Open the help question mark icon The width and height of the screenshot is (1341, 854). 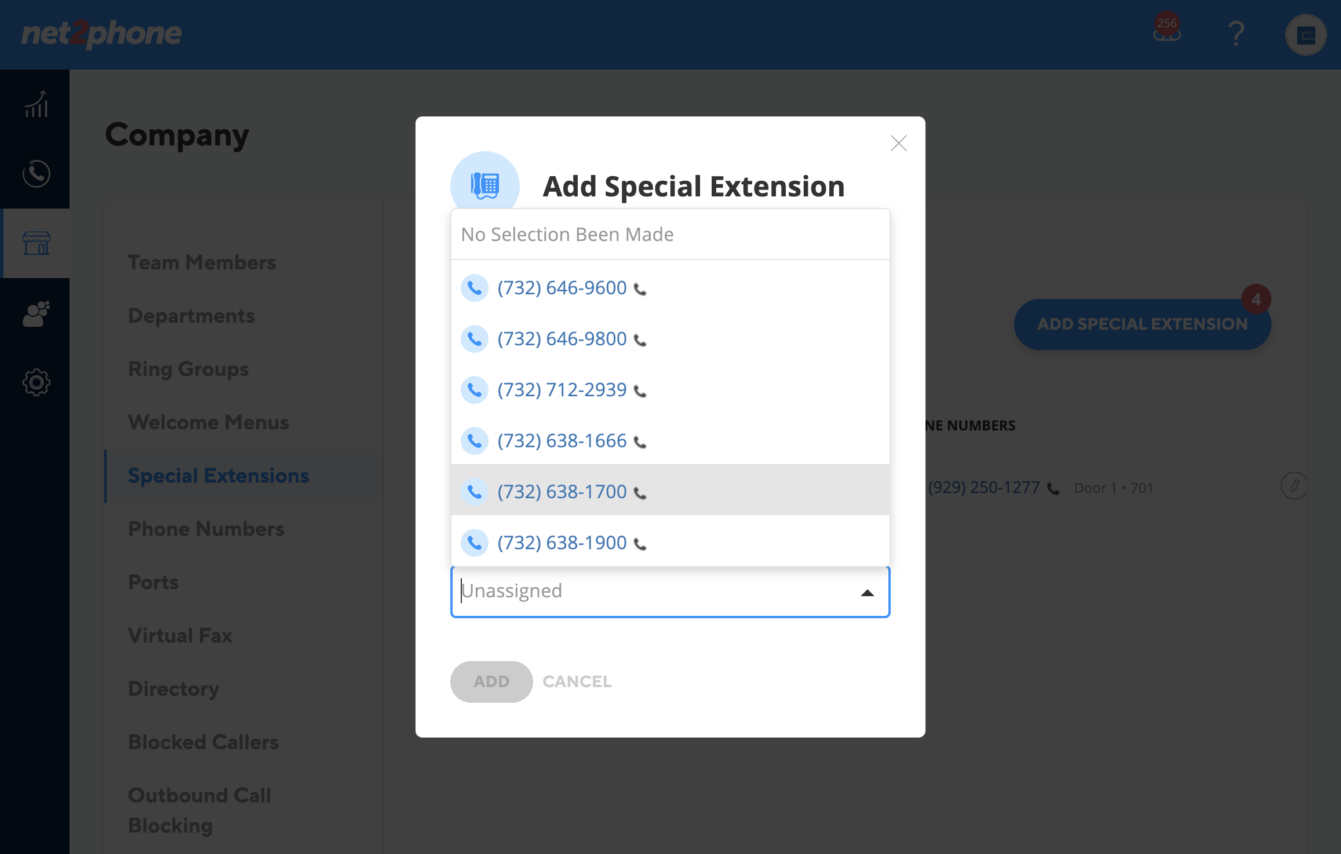click(1236, 34)
